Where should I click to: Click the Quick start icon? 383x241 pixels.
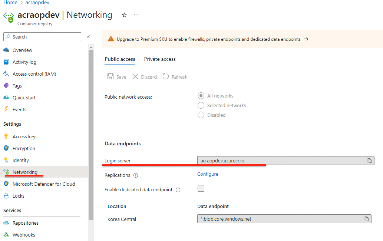coord(6,98)
